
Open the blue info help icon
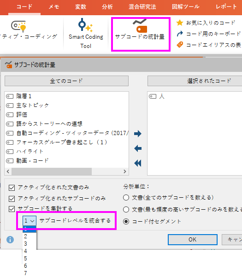coord(10,240)
